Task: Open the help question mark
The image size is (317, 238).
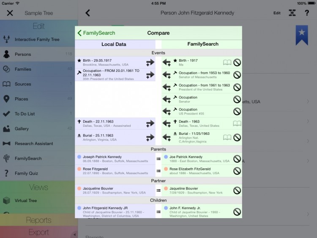Action: [307, 13]
